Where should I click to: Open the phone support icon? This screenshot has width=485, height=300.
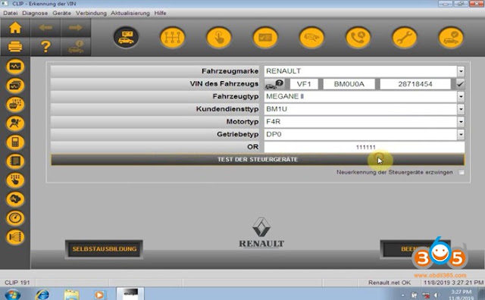pyautogui.click(x=358, y=37)
